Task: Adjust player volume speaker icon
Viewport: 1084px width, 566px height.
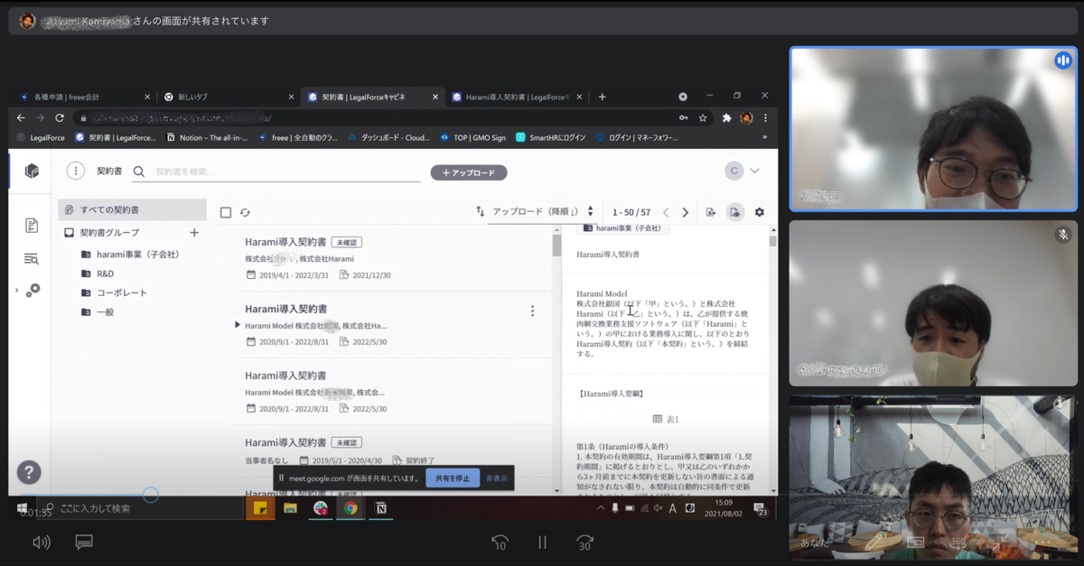Action: coord(42,543)
